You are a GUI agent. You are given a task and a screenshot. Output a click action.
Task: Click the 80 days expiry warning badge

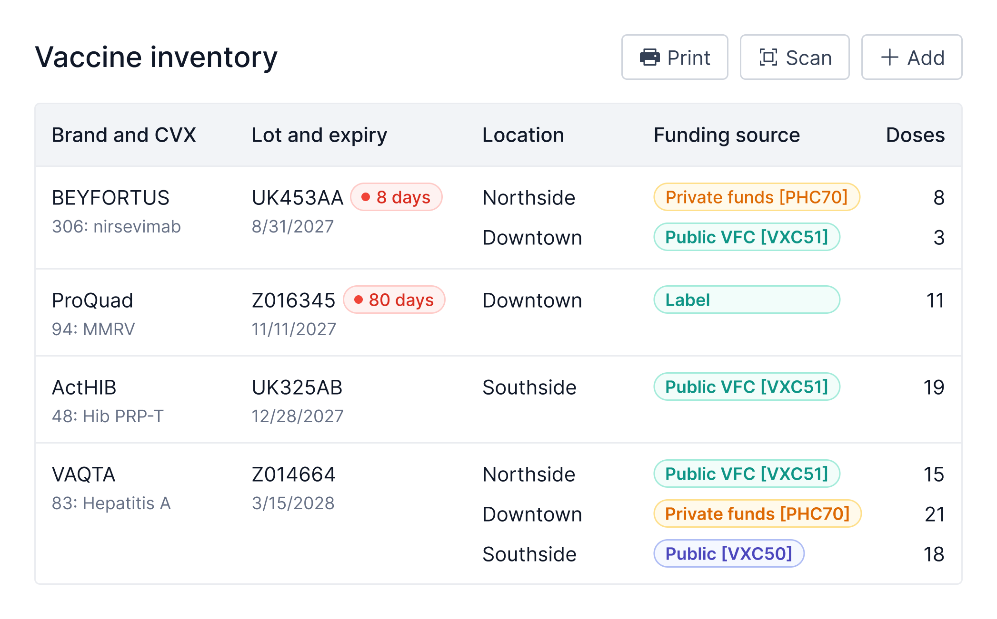394,300
